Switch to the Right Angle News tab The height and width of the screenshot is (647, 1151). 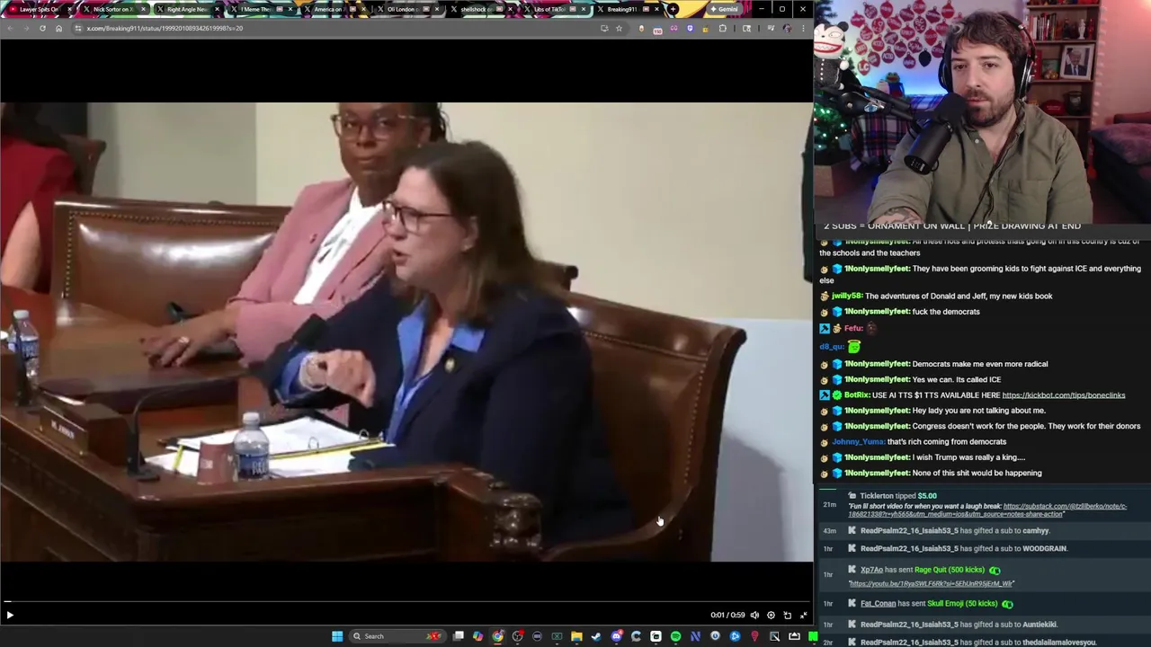[x=187, y=9]
